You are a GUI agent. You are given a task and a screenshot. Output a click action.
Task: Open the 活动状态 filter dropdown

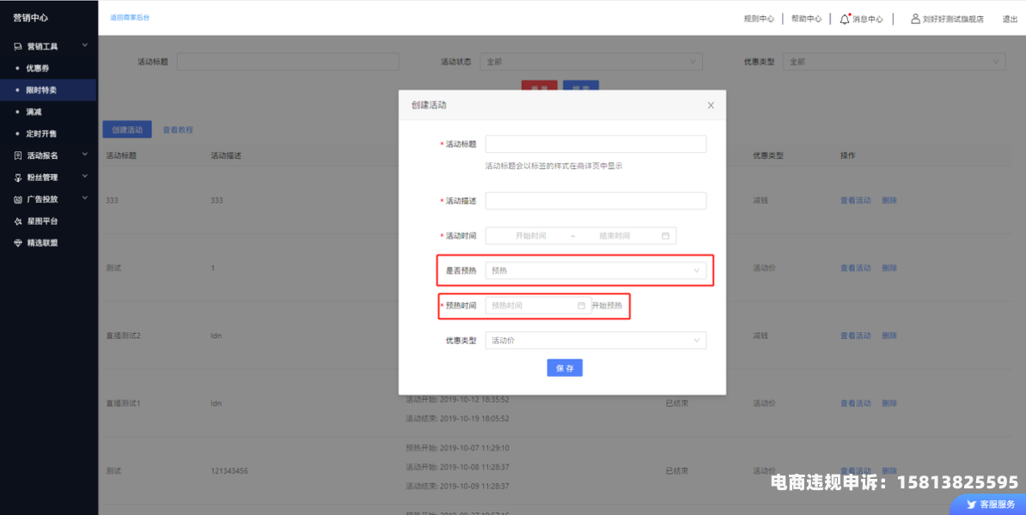pos(591,62)
